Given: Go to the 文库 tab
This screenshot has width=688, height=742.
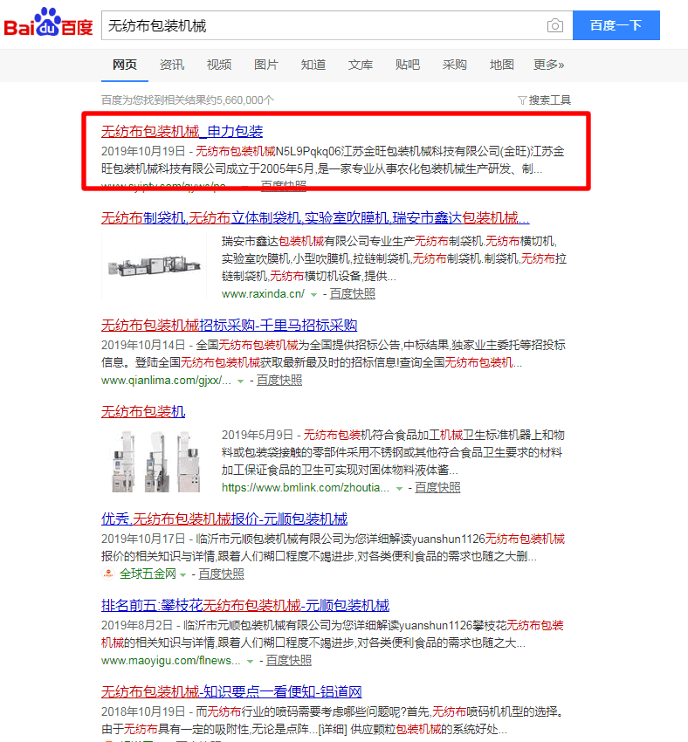Looking at the screenshot, I should pyautogui.click(x=361, y=65).
